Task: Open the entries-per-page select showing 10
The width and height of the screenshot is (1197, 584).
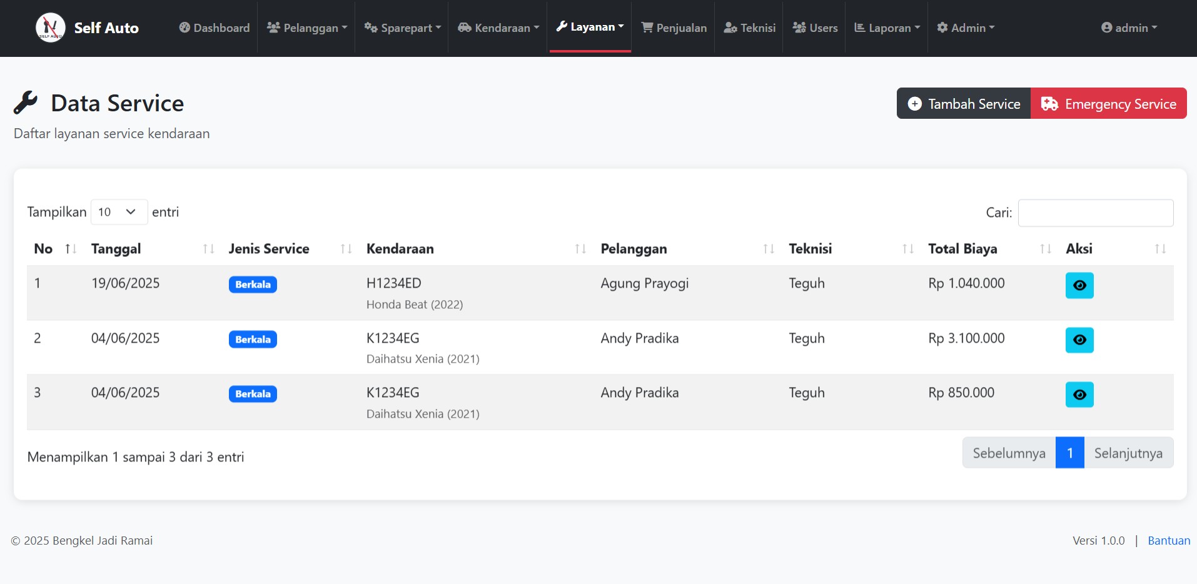Action: point(119,212)
